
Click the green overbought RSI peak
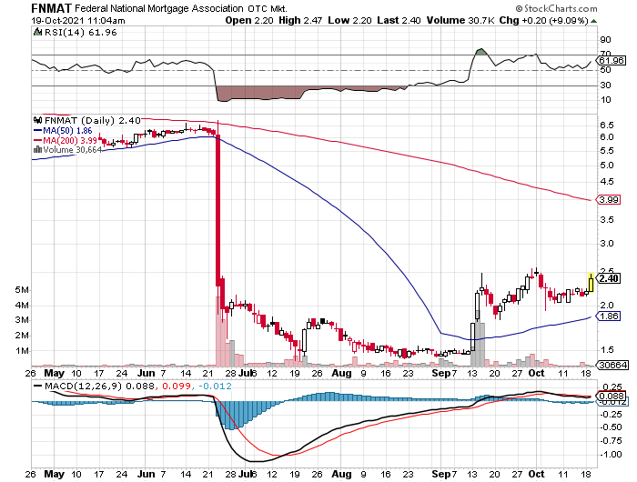coord(480,52)
